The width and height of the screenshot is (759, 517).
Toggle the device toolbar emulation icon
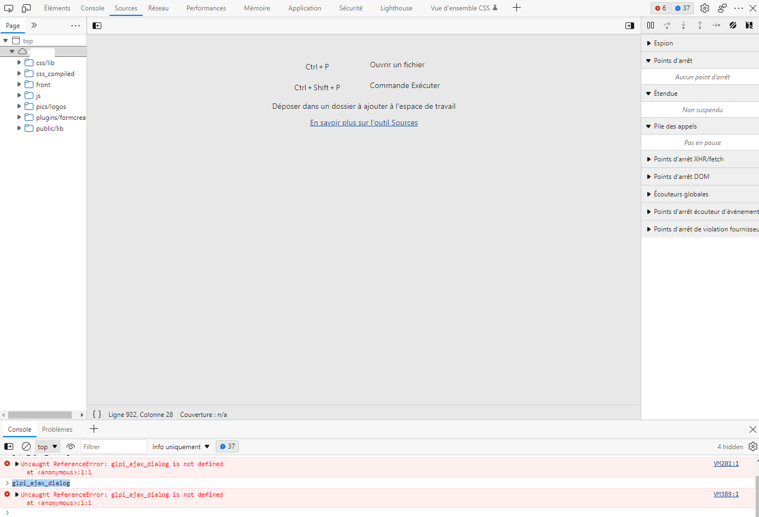click(26, 8)
